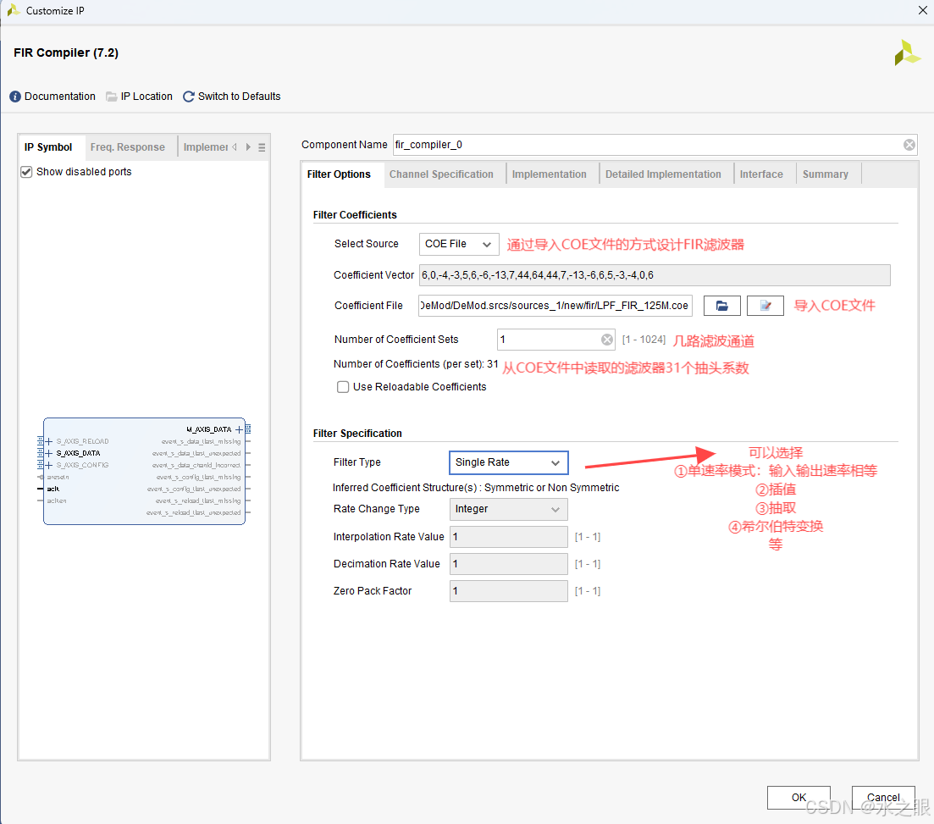Click the Coefficient File path field
The width and height of the screenshot is (934, 824).
point(555,306)
